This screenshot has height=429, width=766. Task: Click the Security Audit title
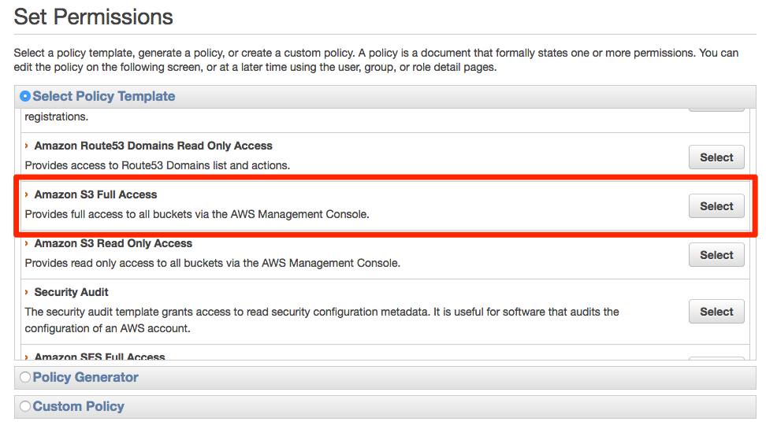tap(72, 292)
